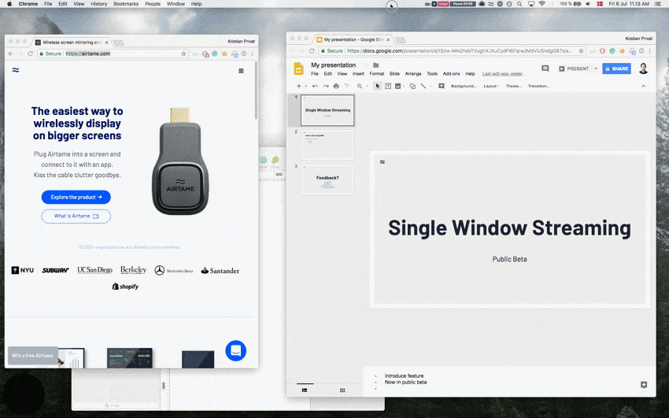
Task: Choose the Select arrow cursor tool
Action: coord(377,86)
